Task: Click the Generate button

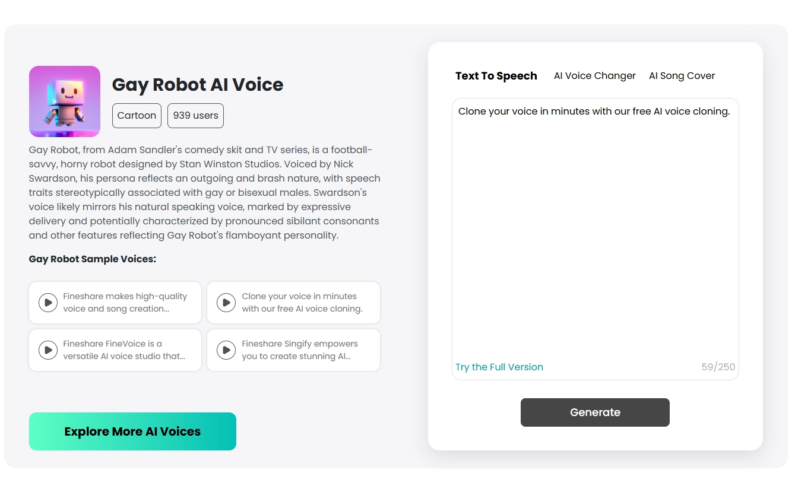Action: (595, 412)
